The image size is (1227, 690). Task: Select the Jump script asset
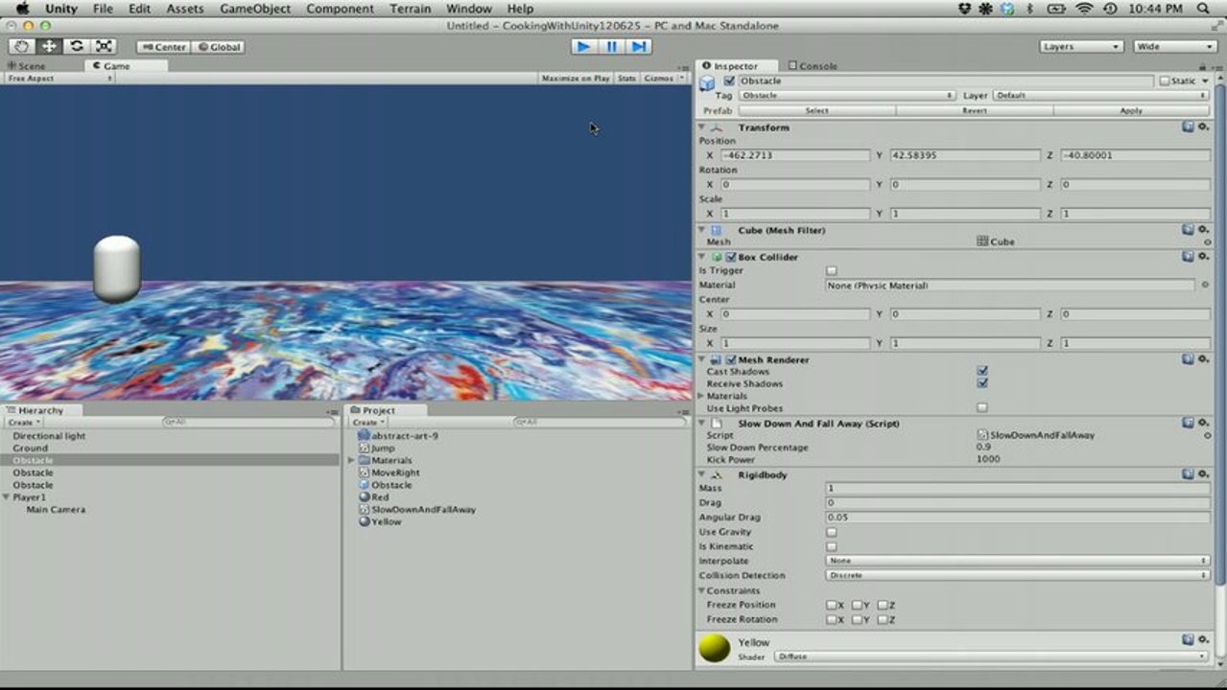click(376, 448)
